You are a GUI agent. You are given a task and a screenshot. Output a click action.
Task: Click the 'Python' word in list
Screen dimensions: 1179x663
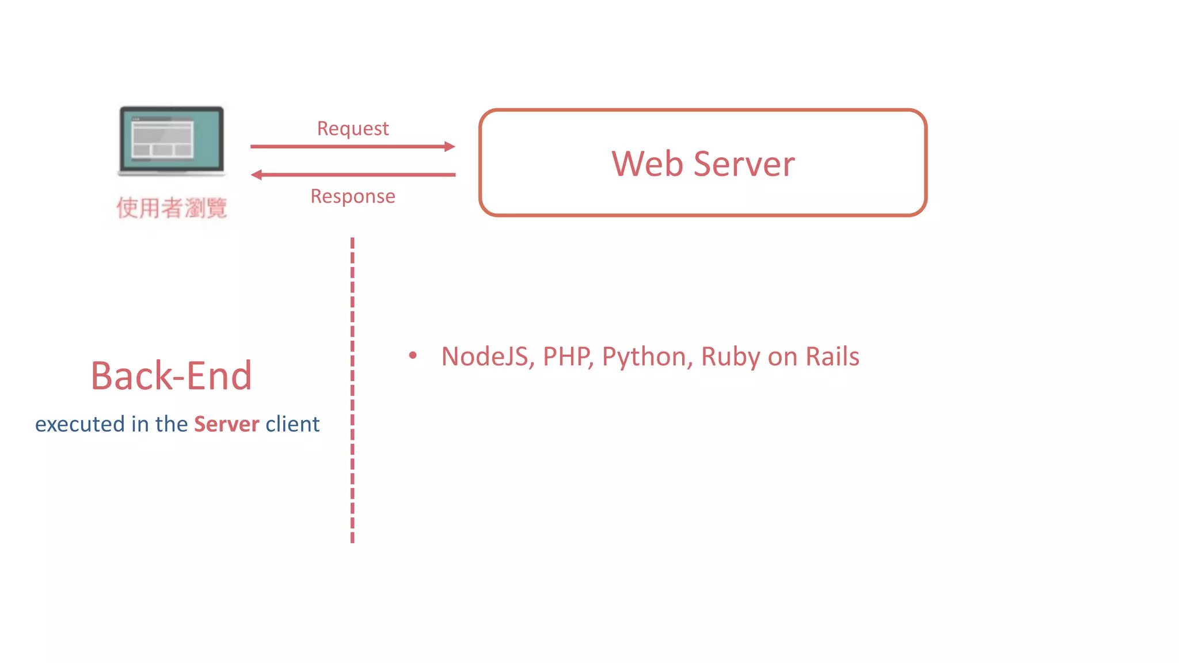point(644,357)
